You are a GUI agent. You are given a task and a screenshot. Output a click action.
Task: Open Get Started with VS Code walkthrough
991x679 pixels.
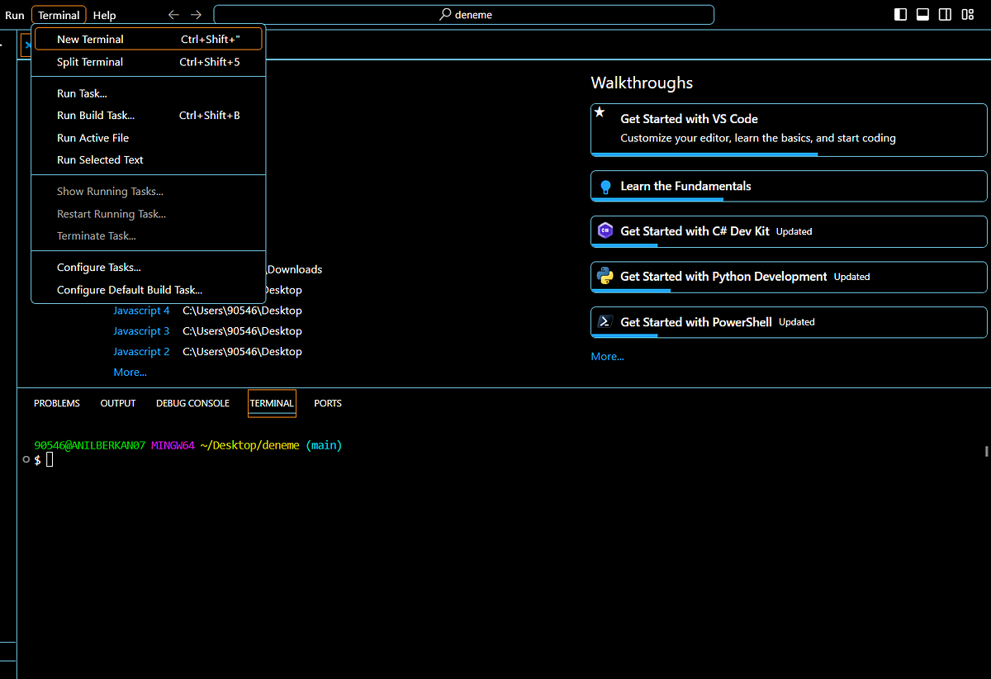(789, 130)
